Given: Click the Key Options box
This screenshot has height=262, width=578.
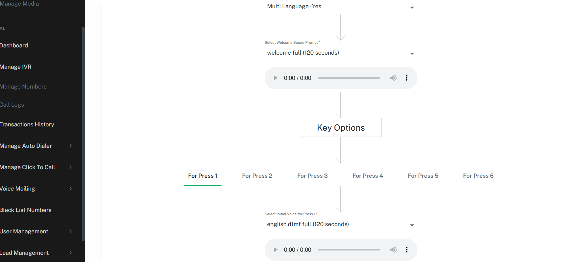Looking at the screenshot, I should [341, 127].
